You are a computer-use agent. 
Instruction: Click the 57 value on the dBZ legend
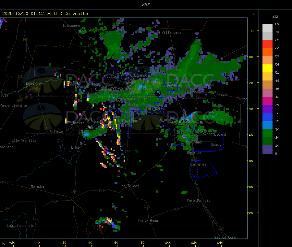277,56
